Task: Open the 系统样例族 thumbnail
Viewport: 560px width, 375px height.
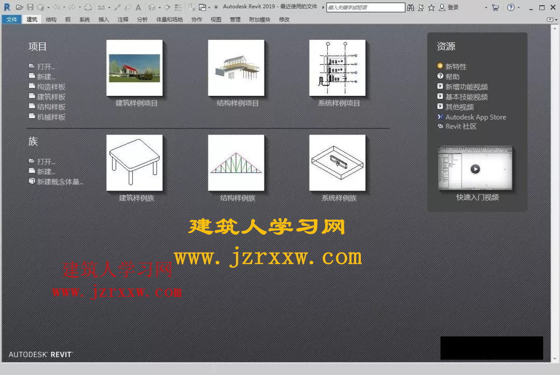Action: coord(338,163)
